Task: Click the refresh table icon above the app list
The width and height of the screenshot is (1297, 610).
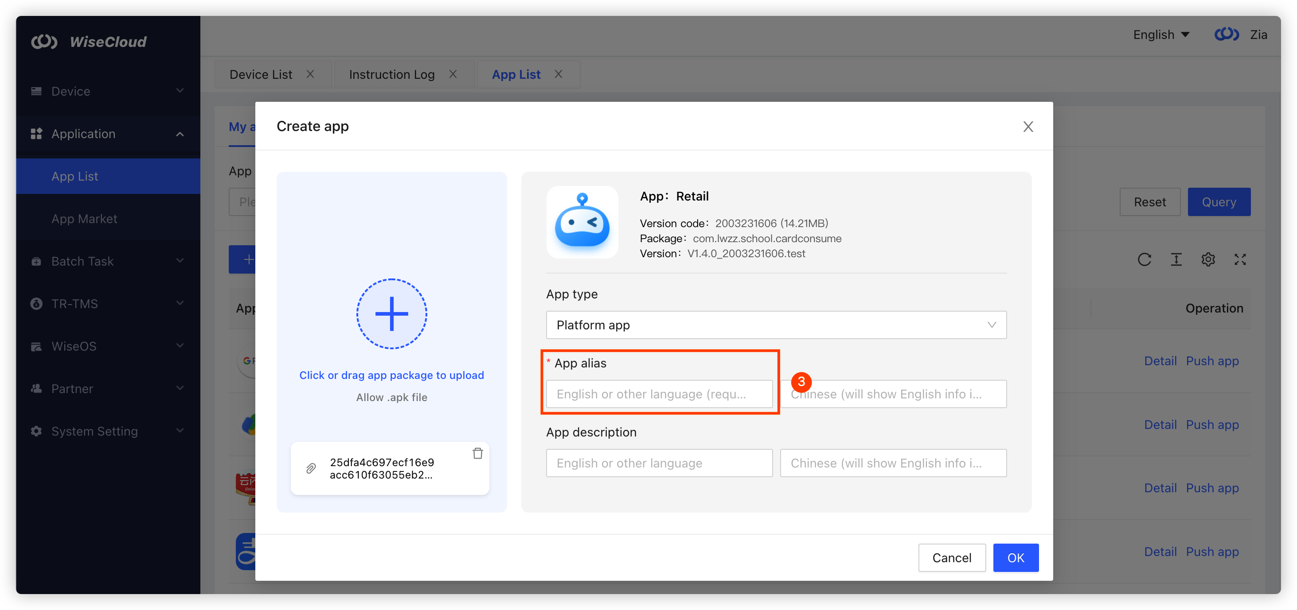Action: 1145,259
